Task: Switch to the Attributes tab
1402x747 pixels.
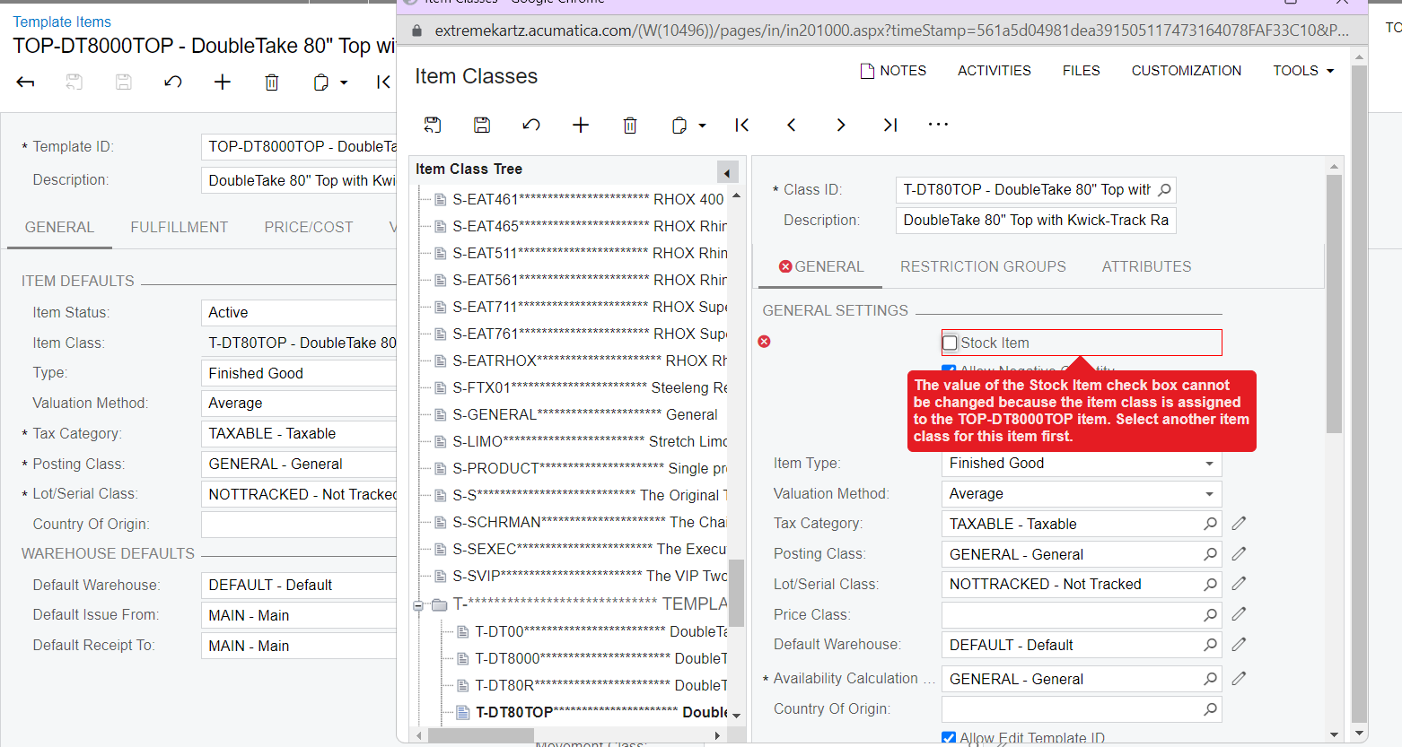Action: (1146, 266)
